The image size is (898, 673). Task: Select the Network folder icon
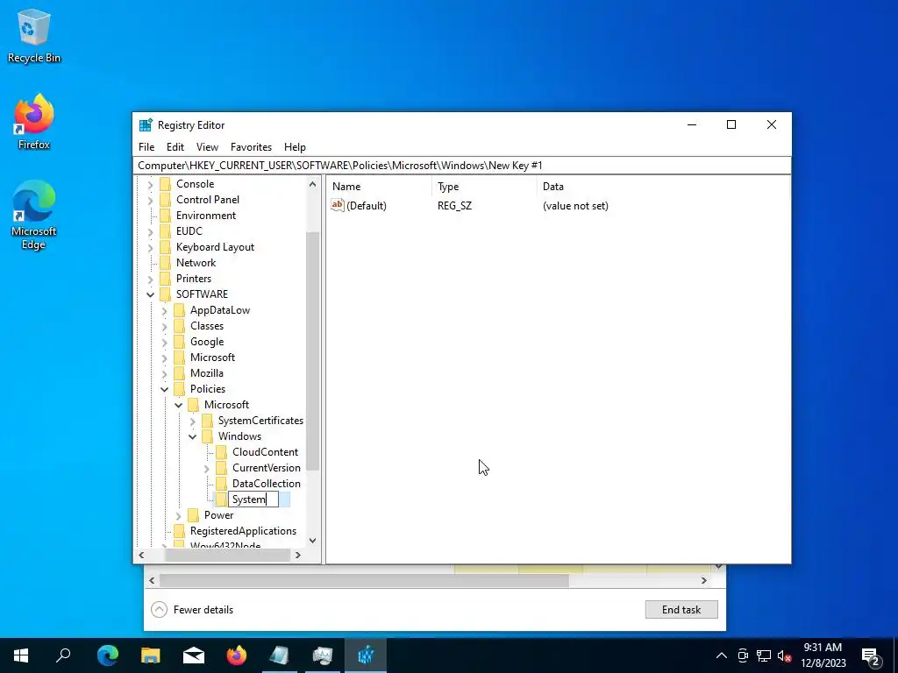[x=165, y=263]
